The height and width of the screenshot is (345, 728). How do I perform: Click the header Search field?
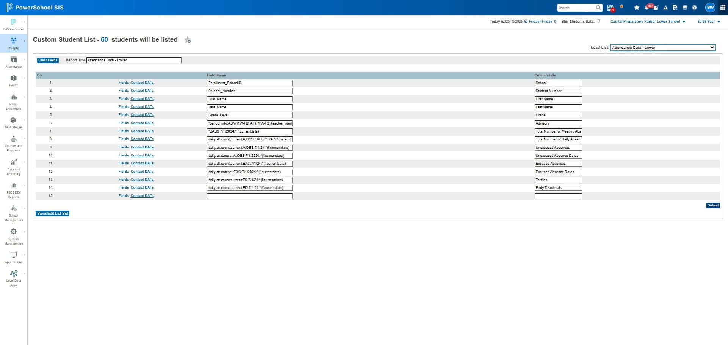[576, 8]
